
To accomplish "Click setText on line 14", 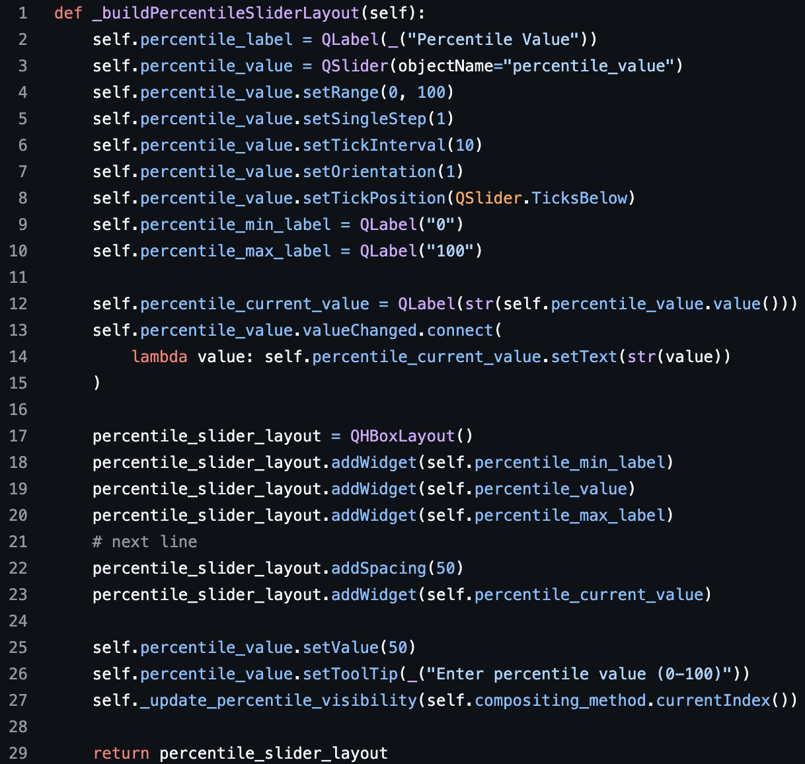I will [584, 357].
